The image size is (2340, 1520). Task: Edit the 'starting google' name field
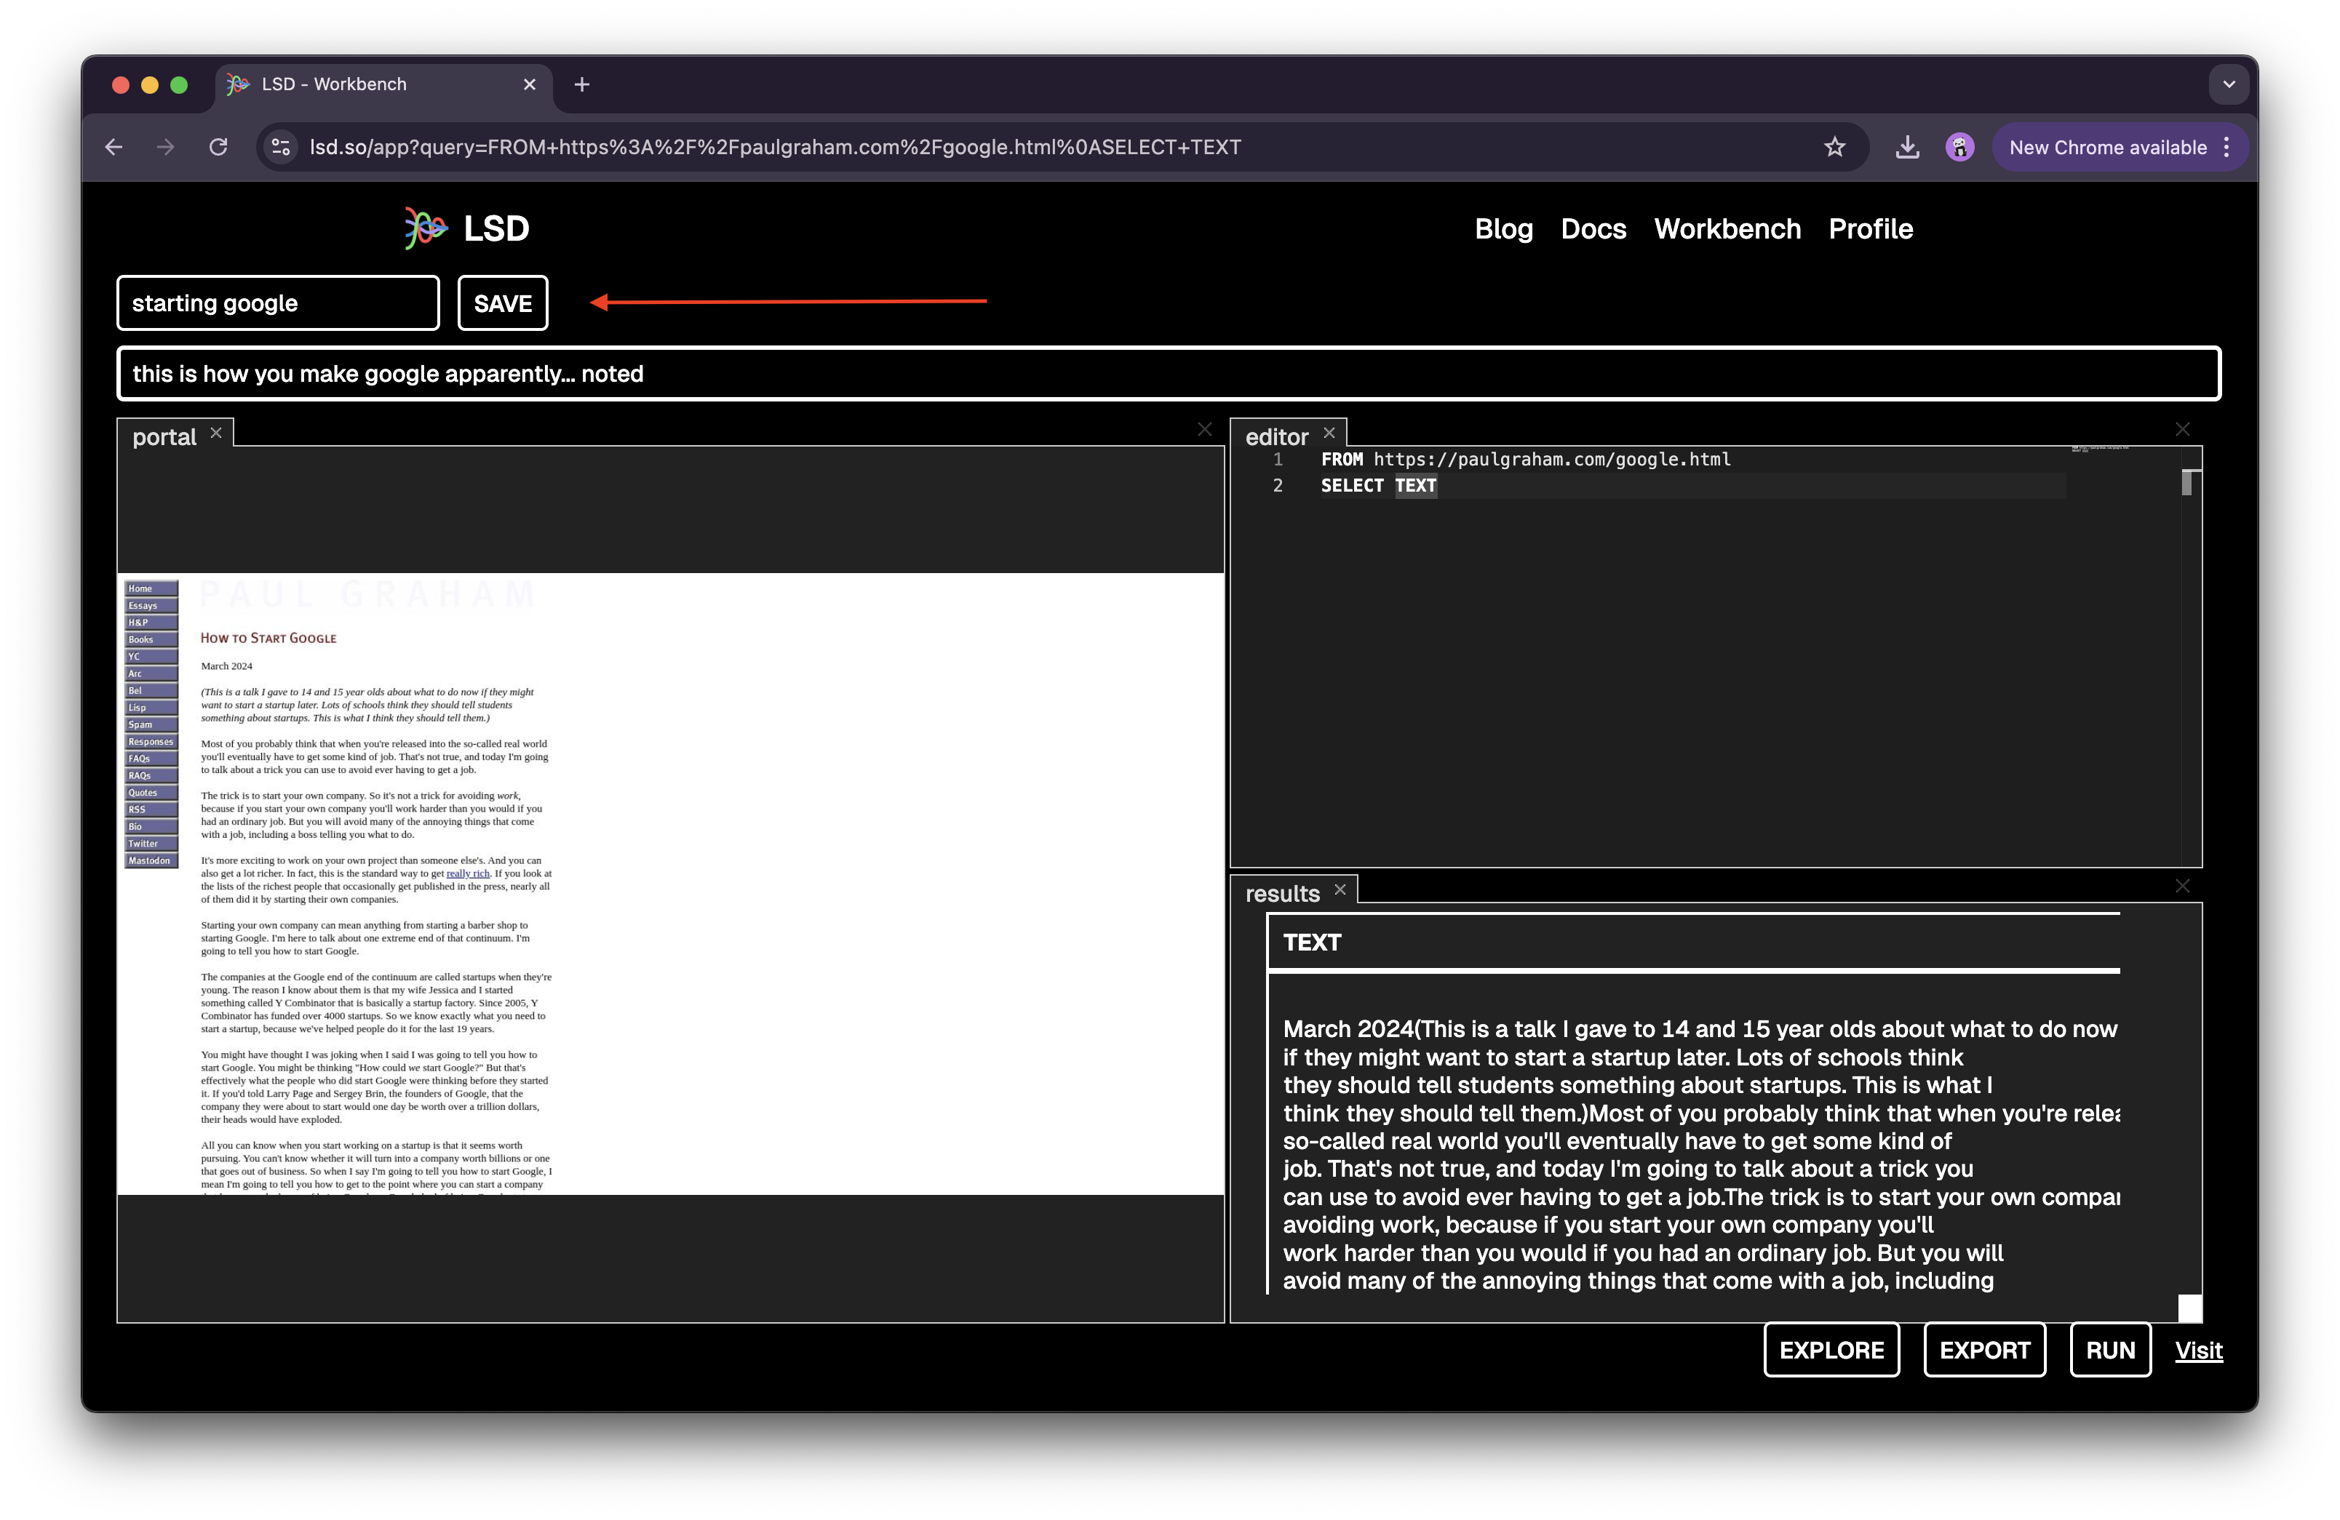[278, 303]
